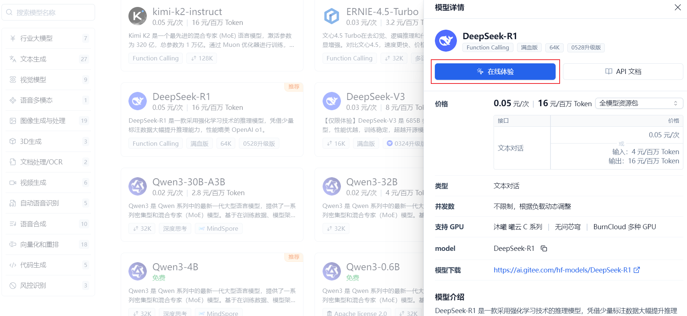Click ERNIE Function Calling tag
This screenshot has height=316, width=687.
pyautogui.click(x=349, y=58)
